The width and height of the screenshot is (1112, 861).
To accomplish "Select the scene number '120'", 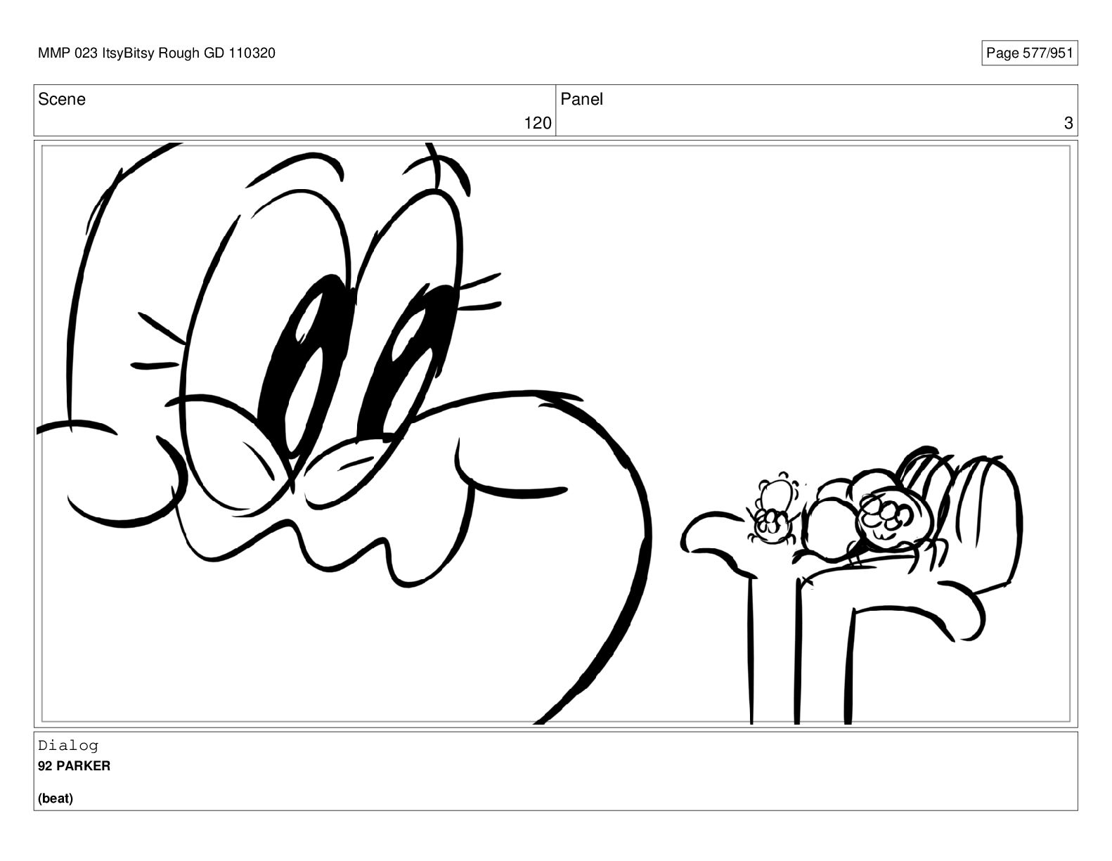I will click(x=538, y=124).
